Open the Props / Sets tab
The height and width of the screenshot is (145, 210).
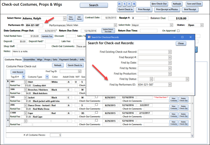pyautogui.click(x=51, y=60)
